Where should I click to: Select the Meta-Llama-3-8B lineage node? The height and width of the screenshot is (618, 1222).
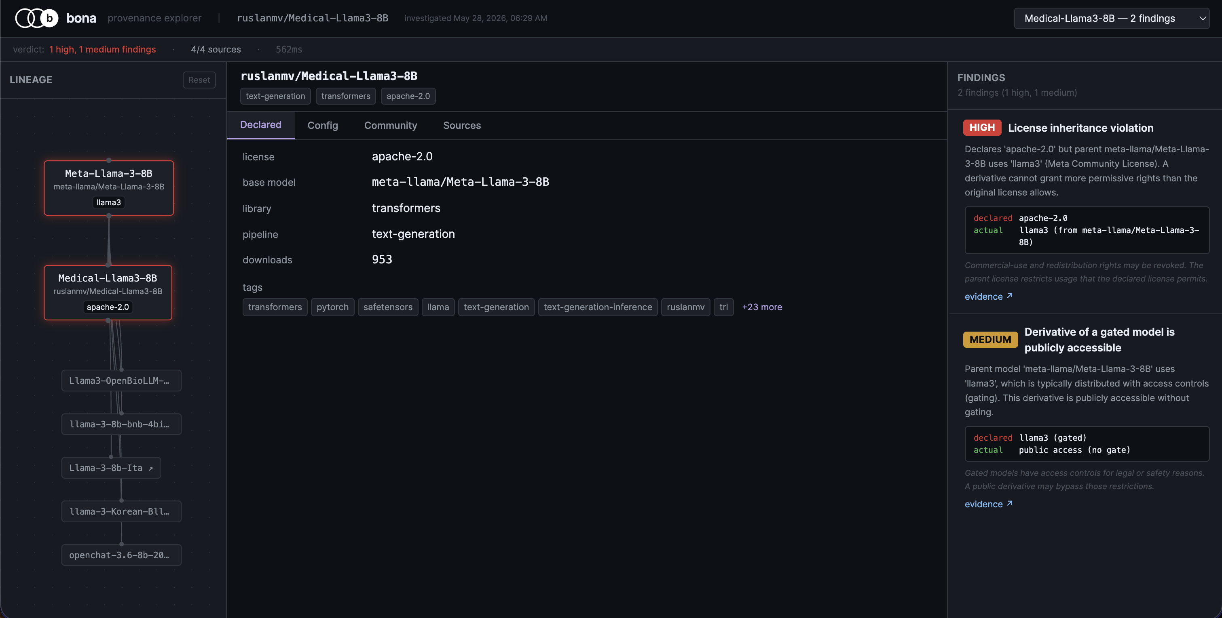(109, 188)
